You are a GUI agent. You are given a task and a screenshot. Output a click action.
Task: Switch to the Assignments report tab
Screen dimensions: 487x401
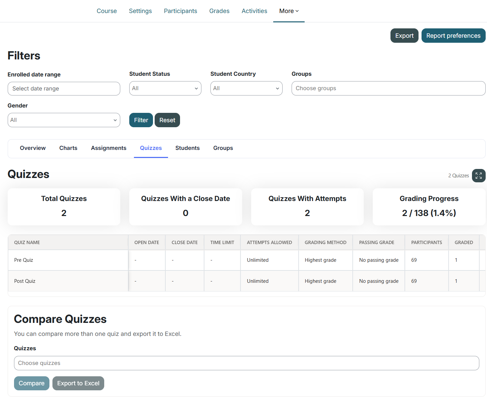(109, 148)
